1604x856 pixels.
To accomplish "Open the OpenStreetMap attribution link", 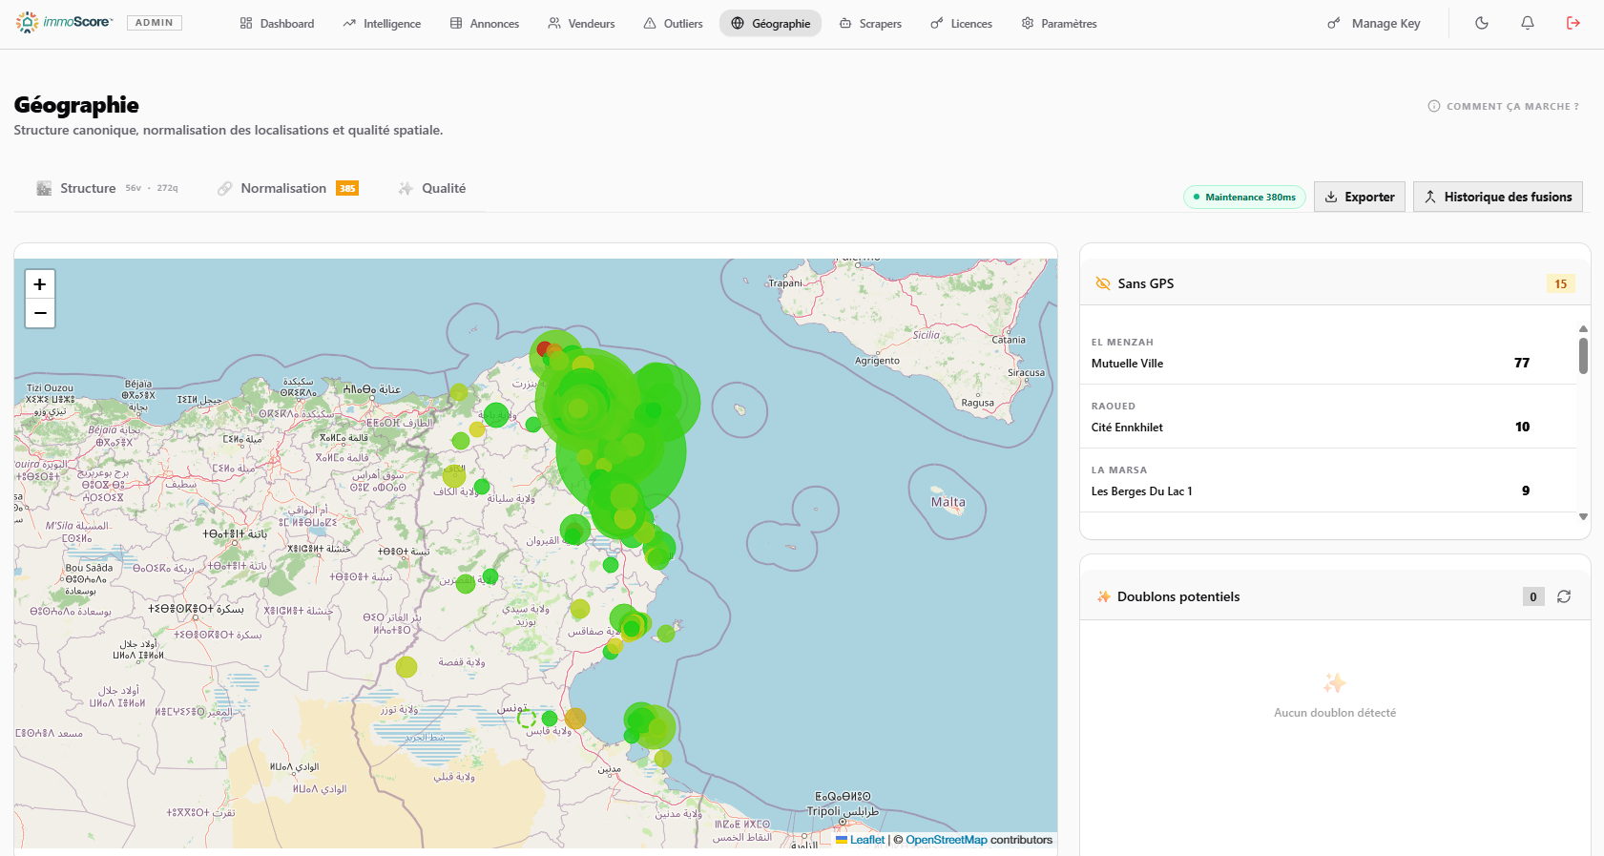I will click(x=946, y=840).
